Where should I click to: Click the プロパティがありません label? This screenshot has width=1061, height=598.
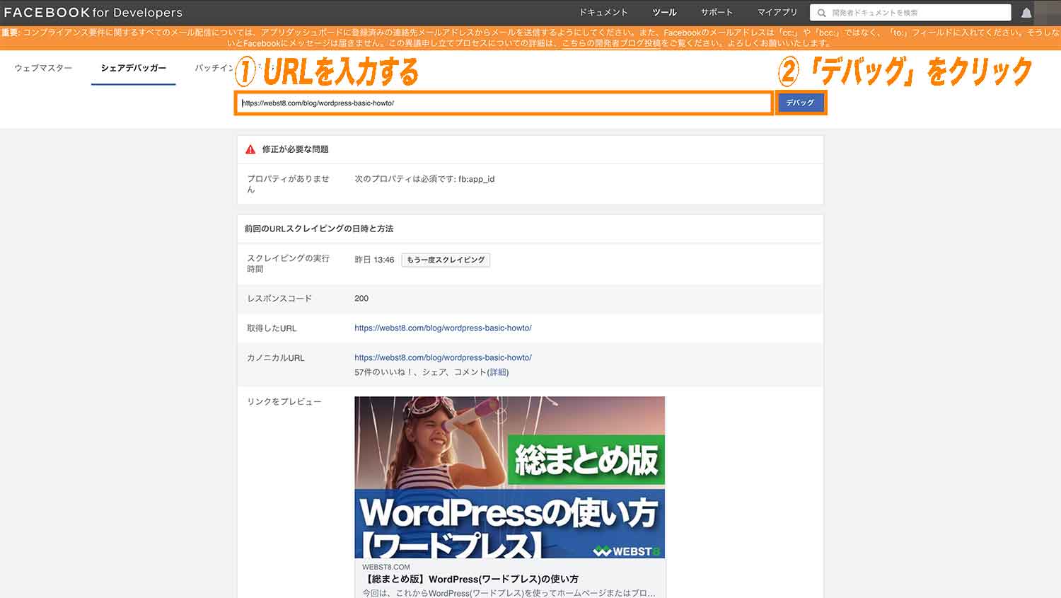(288, 184)
